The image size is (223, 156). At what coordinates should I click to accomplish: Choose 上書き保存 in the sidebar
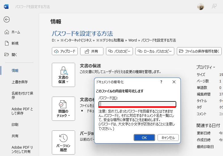pos(20,82)
